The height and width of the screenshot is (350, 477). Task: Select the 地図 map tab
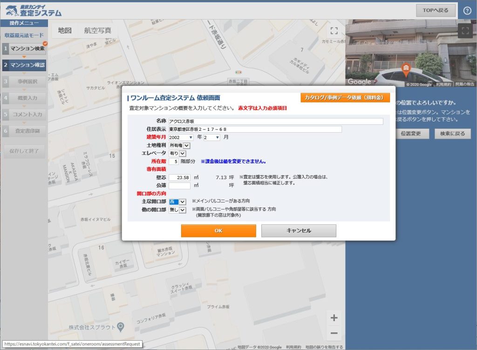pos(65,31)
